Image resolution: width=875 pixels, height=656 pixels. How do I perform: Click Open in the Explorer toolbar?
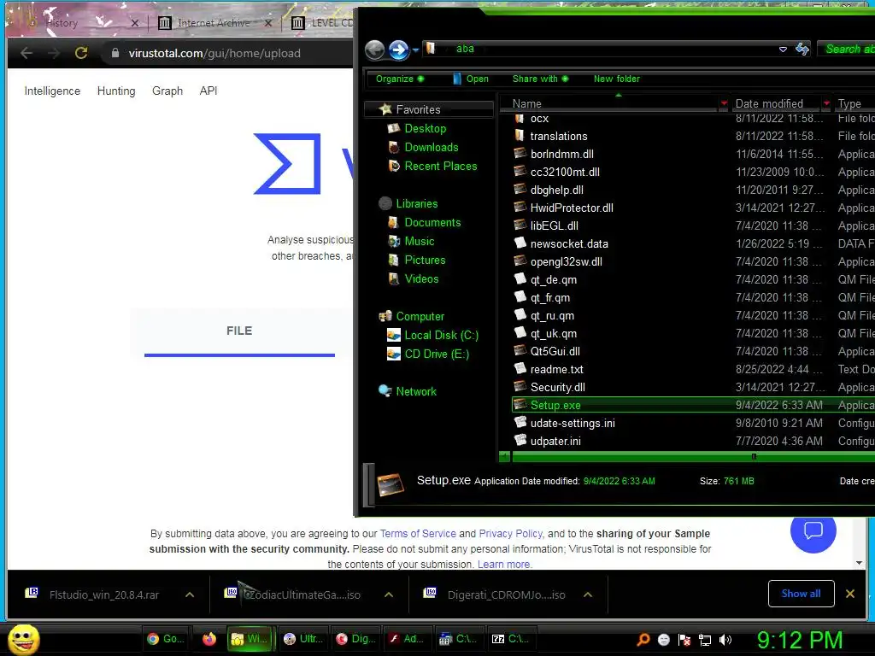coord(471,79)
